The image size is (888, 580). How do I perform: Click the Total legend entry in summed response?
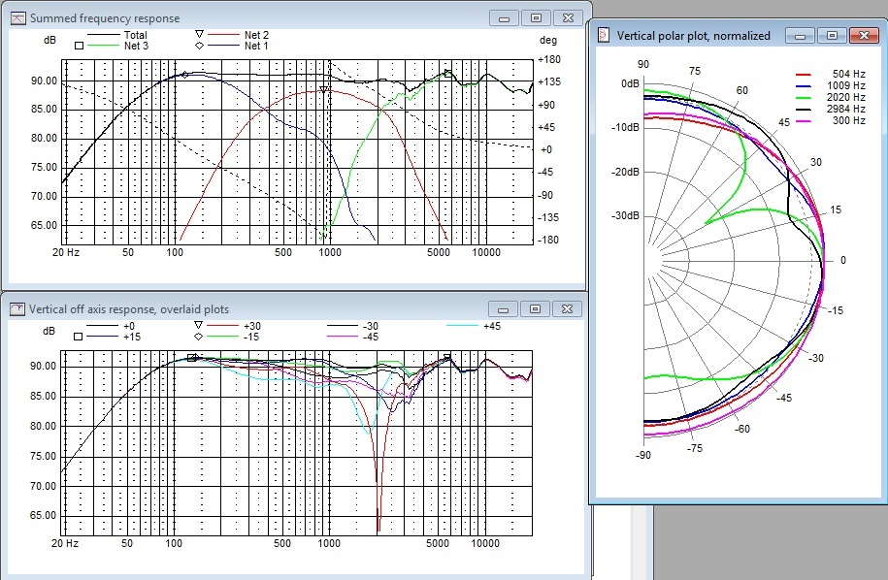[x=135, y=35]
